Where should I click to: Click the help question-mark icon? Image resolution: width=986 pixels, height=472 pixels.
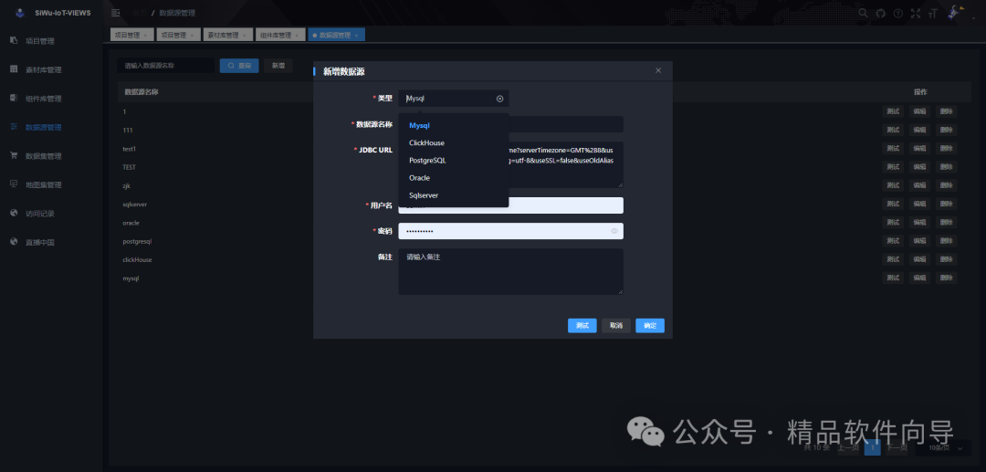click(x=898, y=13)
